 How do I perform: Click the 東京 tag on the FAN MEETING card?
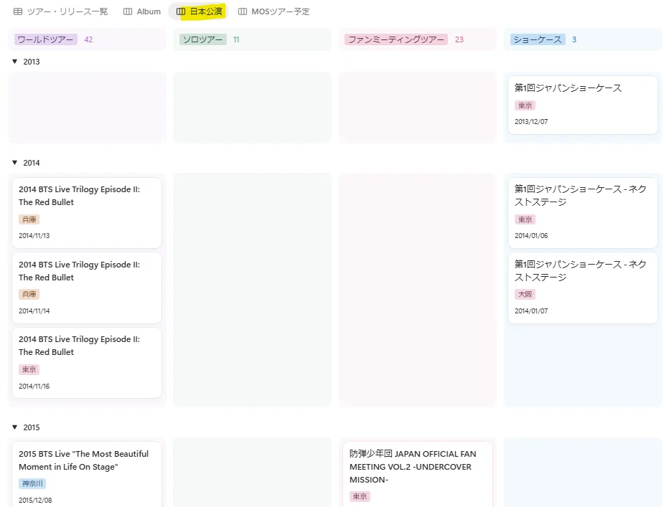[360, 496]
